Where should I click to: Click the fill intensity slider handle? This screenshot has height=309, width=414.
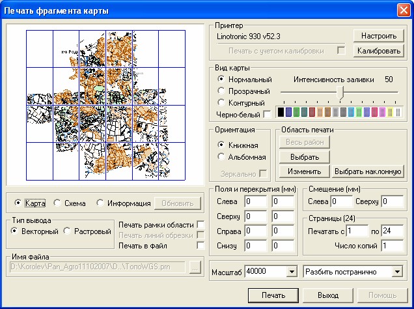340,93
